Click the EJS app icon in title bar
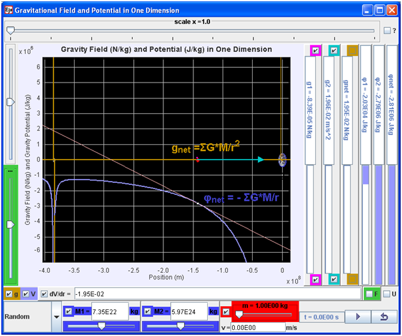This screenshot has height=336, width=402. click(9, 10)
